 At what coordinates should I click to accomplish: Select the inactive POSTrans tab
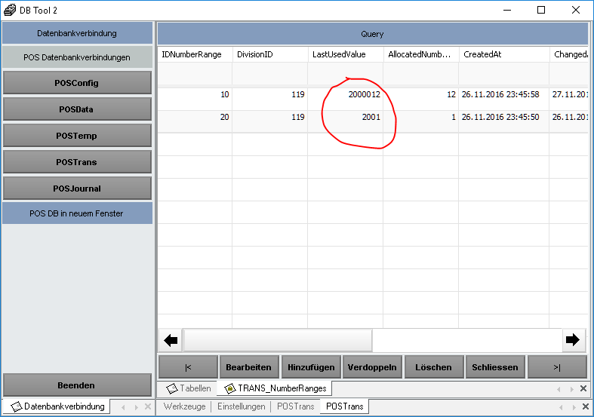tap(295, 406)
